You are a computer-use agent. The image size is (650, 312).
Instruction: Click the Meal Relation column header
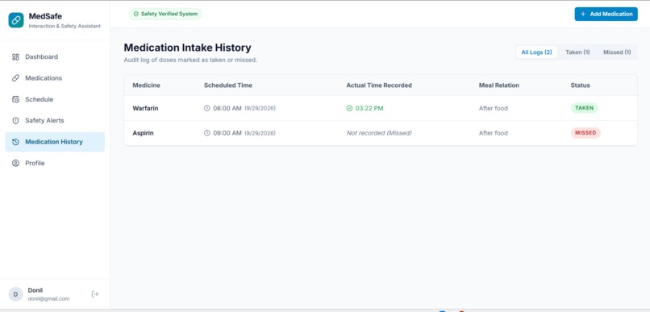[498, 85]
